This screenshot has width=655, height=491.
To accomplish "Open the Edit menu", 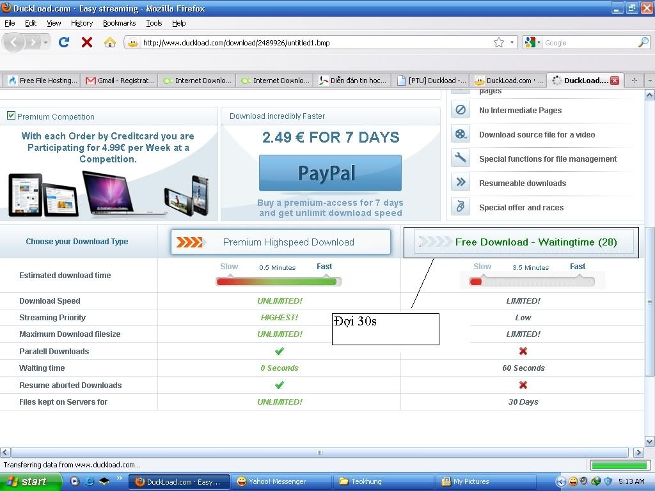I will pos(31,24).
